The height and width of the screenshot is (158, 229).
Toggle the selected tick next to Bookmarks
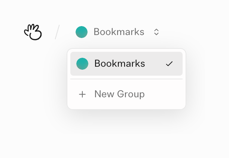pyautogui.click(x=169, y=64)
